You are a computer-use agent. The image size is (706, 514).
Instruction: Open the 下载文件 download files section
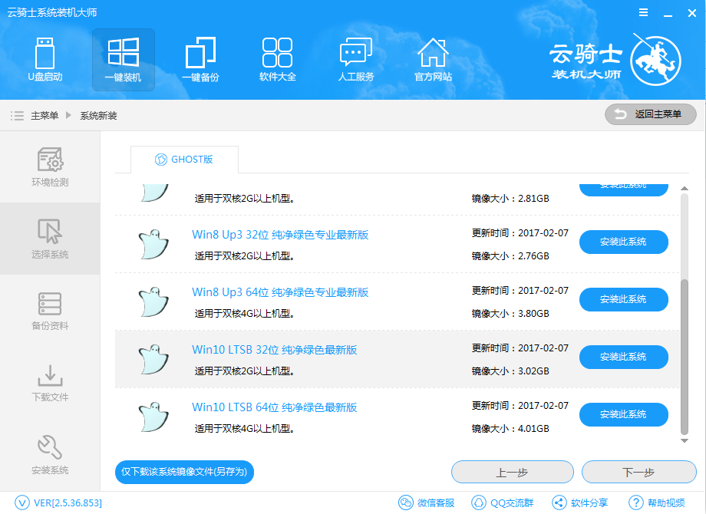49,383
